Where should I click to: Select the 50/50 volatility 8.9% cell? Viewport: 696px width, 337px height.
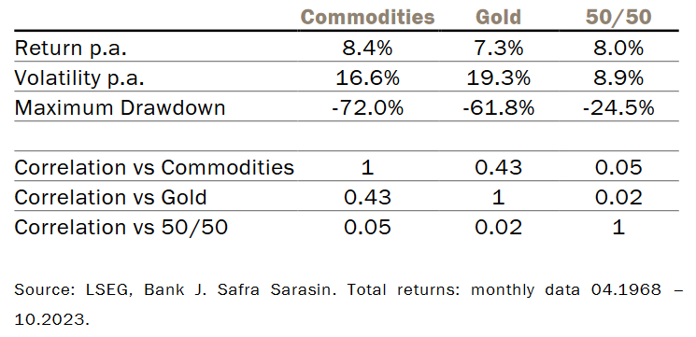point(618,78)
